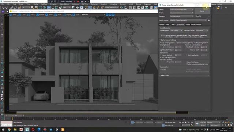Image resolution: width=234 pixels, height=132 pixels.
Task: Open the Target dropdown in Render Setup
Action: click(182, 10)
